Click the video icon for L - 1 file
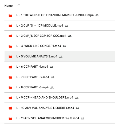Viewport: 115px width, 124px height. (10, 15)
